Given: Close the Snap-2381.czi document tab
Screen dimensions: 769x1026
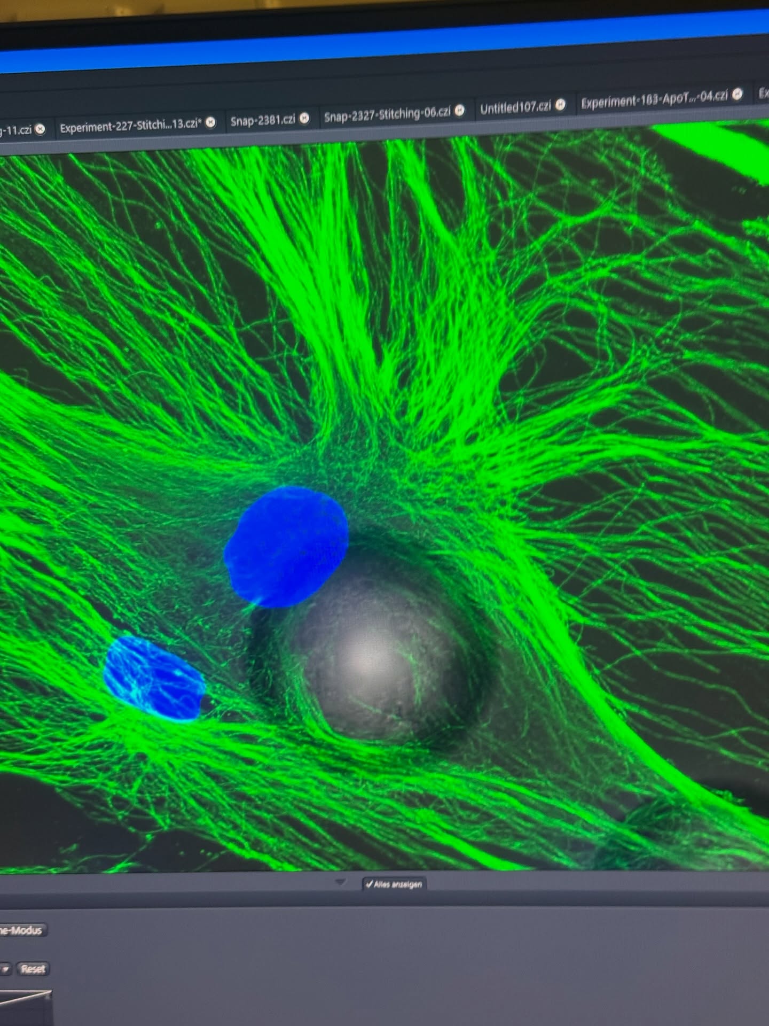Looking at the screenshot, I should [304, 118].
